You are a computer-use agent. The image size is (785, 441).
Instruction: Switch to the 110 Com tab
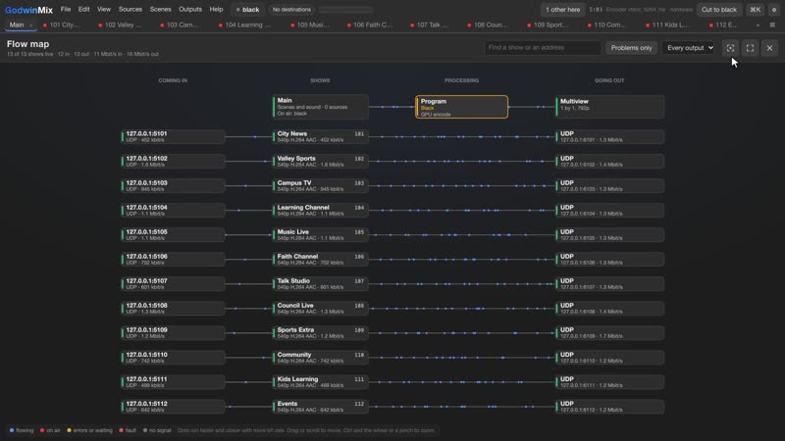tap(607, 25)
